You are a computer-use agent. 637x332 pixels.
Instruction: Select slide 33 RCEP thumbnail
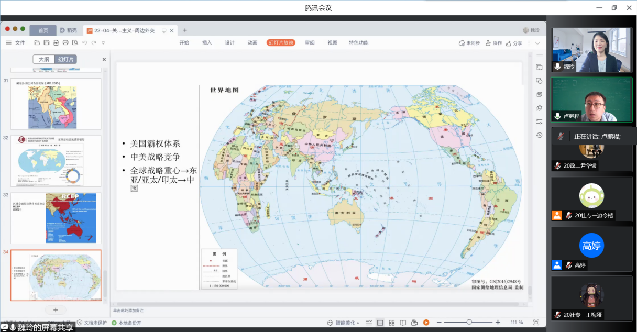tap(56, 217)
